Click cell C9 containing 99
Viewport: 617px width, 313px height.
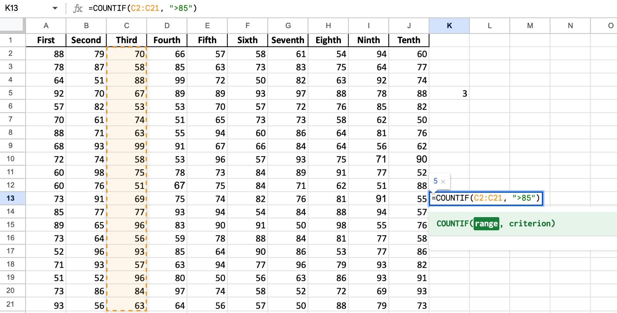coord(127,146)
